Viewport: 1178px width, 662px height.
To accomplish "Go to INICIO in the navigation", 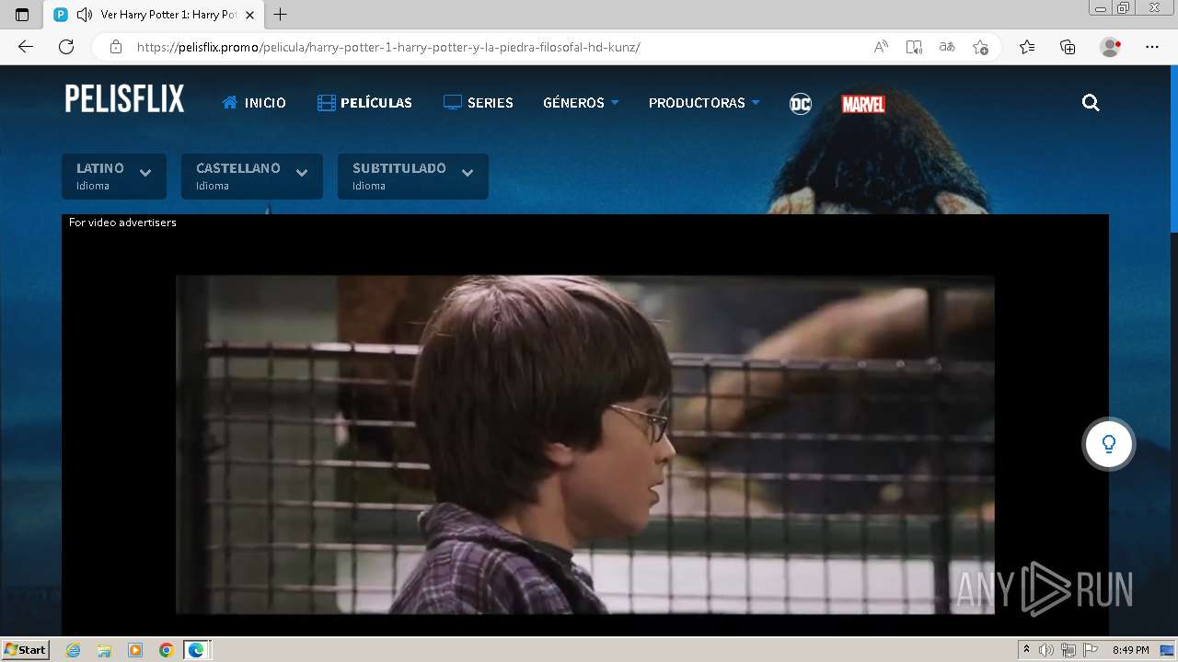I will (254, 103).
